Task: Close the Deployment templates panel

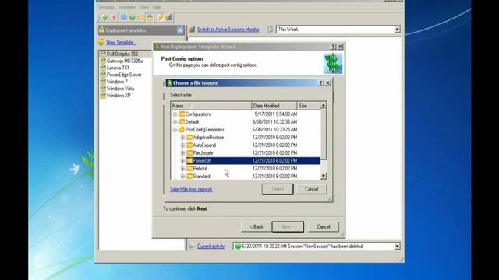Action: coord(180,30)
